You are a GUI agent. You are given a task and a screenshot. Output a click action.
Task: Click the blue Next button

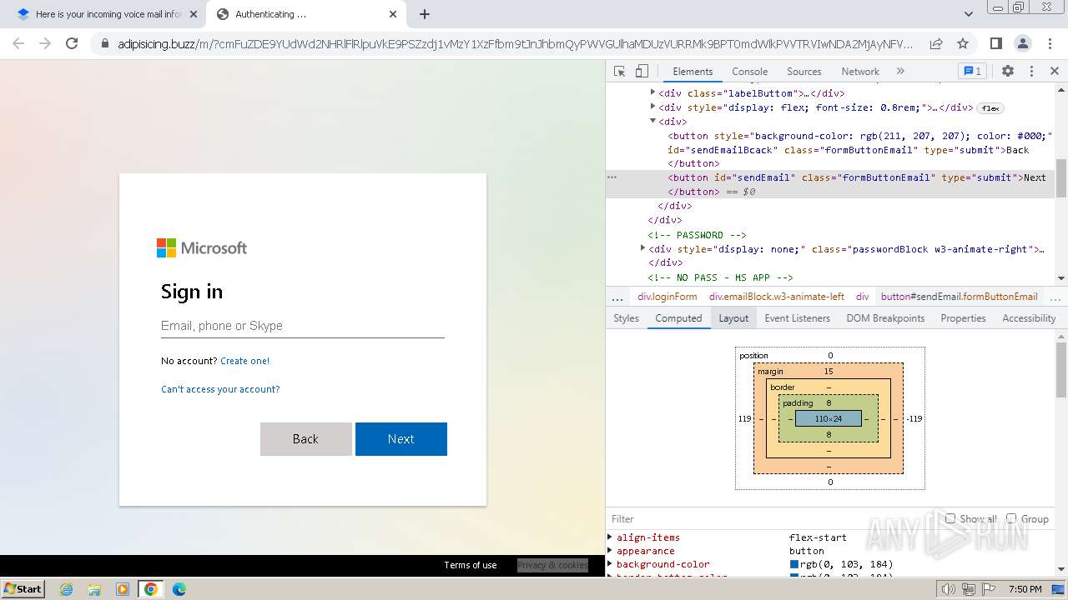click(401, 439)
